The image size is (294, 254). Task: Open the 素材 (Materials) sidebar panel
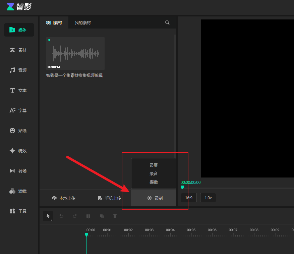(19, 50)
